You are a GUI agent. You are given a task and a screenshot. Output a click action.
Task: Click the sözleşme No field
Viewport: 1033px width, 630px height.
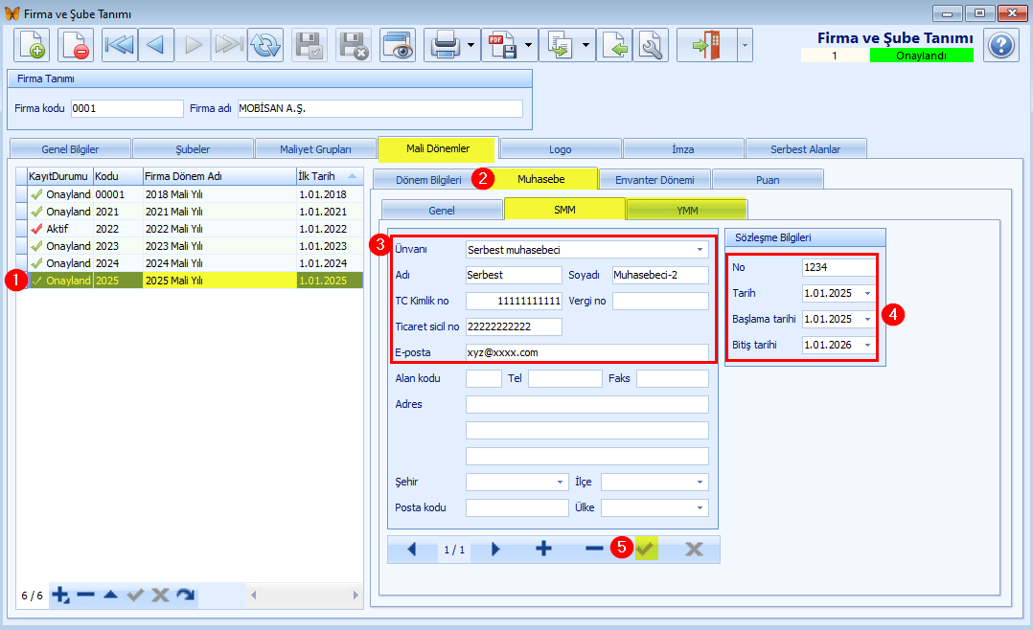[x=839, y=267]
